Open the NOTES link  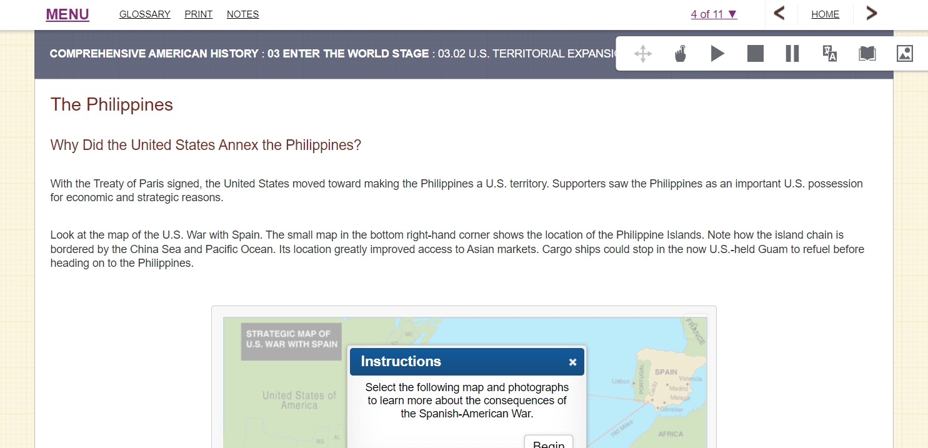[242, 14]
